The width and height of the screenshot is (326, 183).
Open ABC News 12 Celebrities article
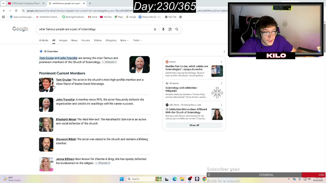click(186, 111)
